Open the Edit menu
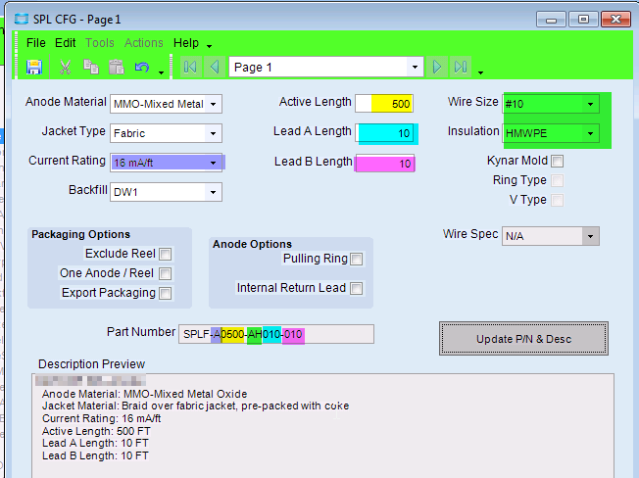This screenshot has width=639, height=478. tap(66, 43)
